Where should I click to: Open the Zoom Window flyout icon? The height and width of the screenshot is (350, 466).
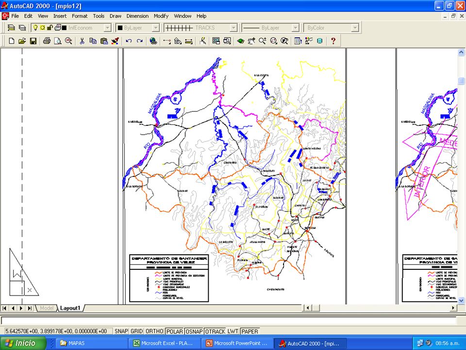tap(273, 41)
